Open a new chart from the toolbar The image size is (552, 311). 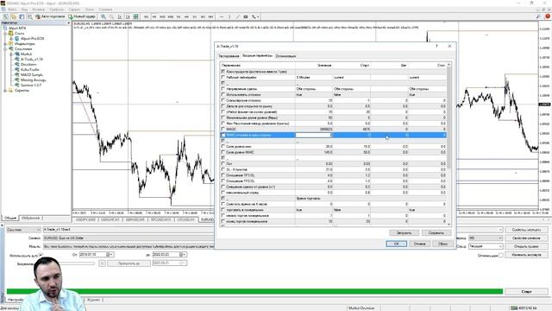(x=5, y=16)
